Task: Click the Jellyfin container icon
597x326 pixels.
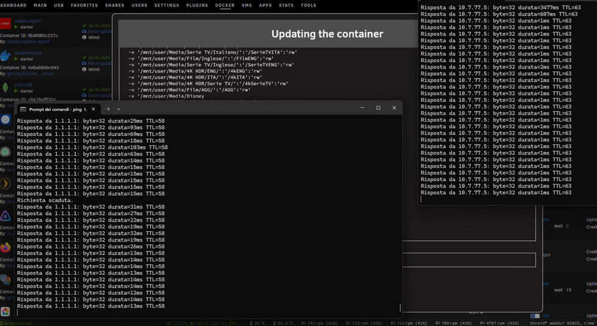Action: 5,215
